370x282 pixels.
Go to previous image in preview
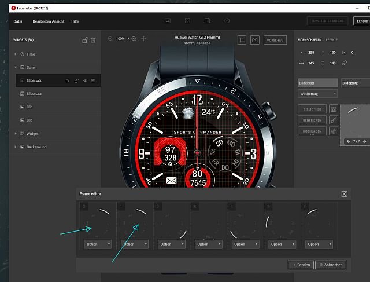[348, 141]
